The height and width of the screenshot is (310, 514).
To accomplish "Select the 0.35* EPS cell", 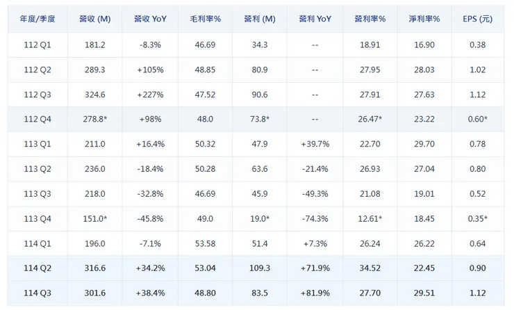I will pyautogui.click(x=477, y=219).
